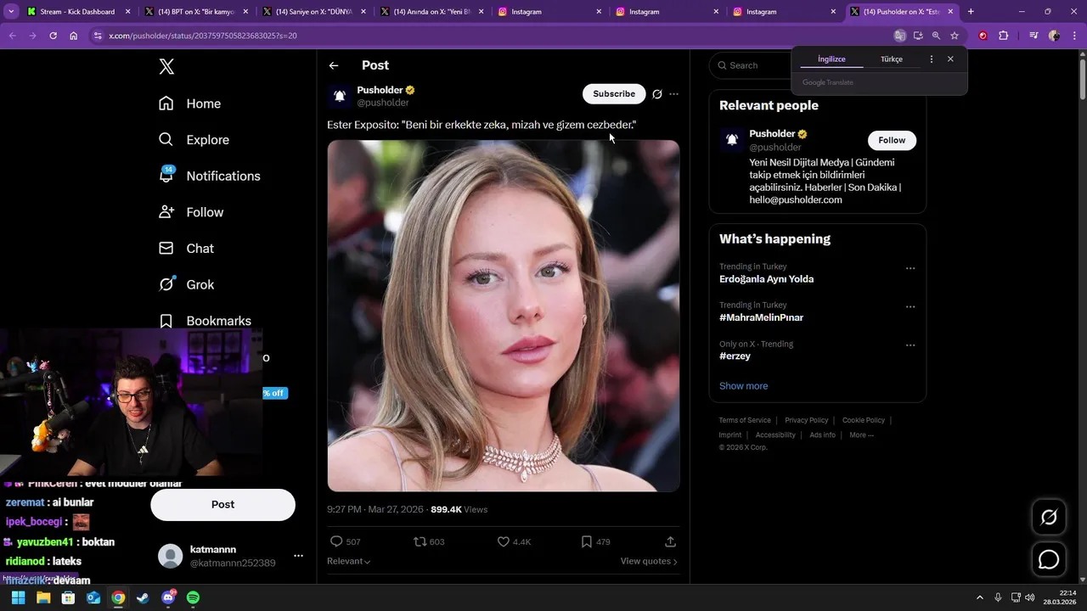Bookmark this page with the star icon
This screenshot has width=1087, height=611.
(955, 36)
